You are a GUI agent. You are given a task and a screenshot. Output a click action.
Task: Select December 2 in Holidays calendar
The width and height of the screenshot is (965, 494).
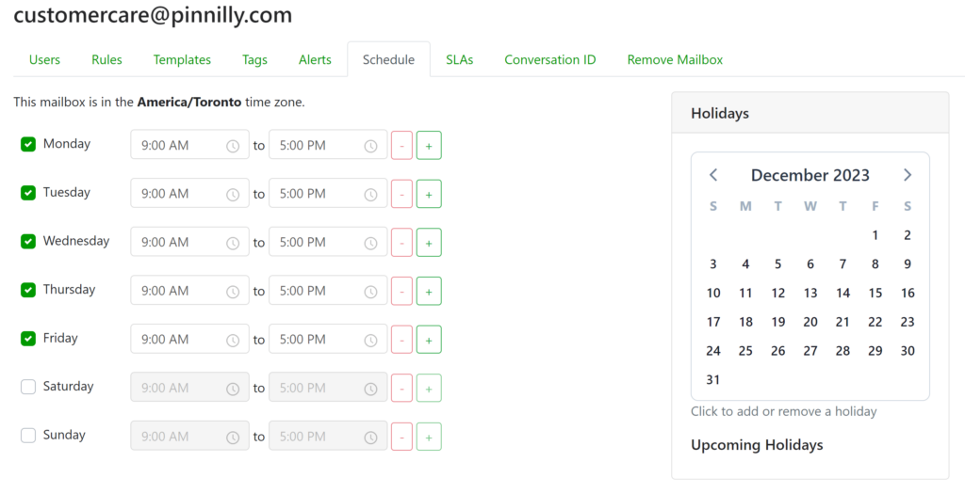908,235
